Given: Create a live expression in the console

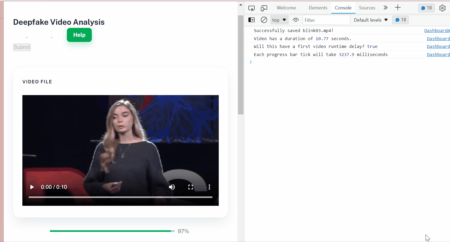Looking at the screenshot, I should click(295, 20).
